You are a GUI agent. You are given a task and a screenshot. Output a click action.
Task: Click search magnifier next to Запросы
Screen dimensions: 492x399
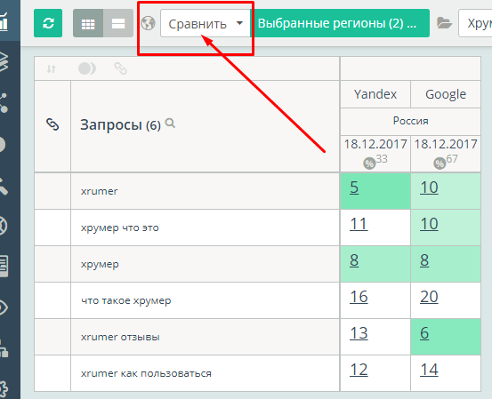[x=170, y=124]
